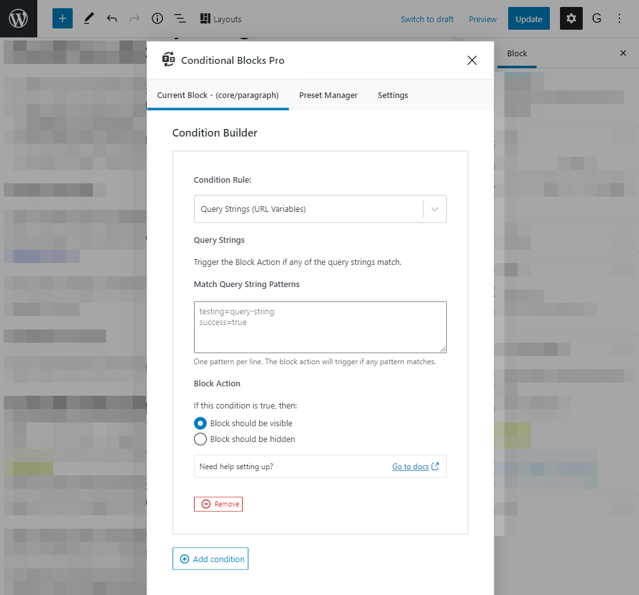Remove this condition

(x=219, y=504)
